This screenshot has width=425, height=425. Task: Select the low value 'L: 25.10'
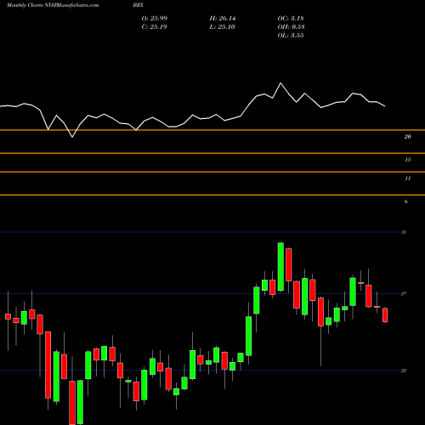pos(222,26)
